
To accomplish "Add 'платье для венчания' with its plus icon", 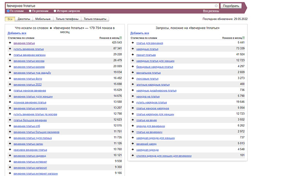I will coord(133,43).
